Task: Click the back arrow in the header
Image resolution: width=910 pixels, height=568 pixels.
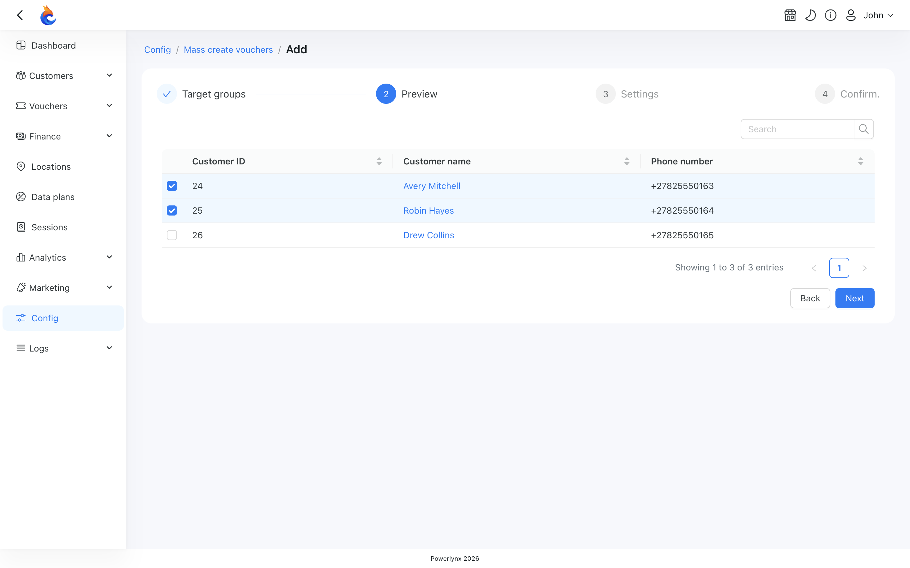Action: click(20, 15)
